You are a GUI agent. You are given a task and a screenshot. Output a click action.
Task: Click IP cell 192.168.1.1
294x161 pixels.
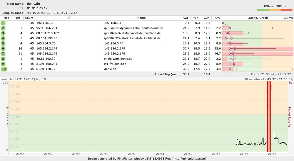click(x=45, y=23)
